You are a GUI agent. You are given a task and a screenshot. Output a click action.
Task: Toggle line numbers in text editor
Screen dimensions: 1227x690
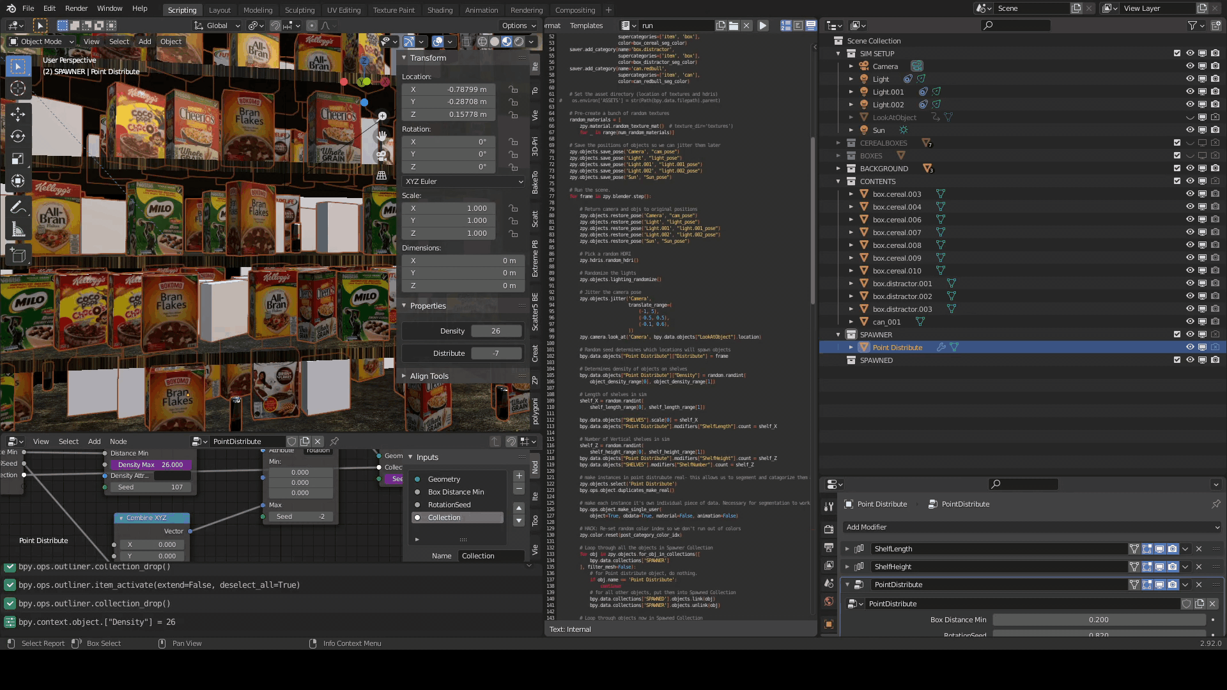(x=786, y=26)
